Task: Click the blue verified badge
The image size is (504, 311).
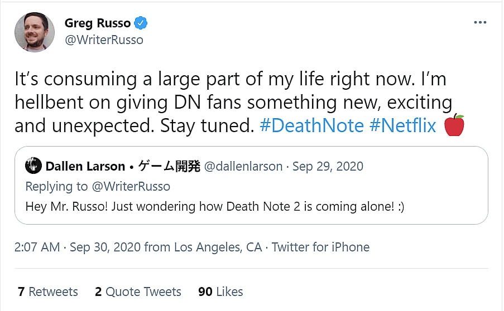Action: click(x=142, y=23)
